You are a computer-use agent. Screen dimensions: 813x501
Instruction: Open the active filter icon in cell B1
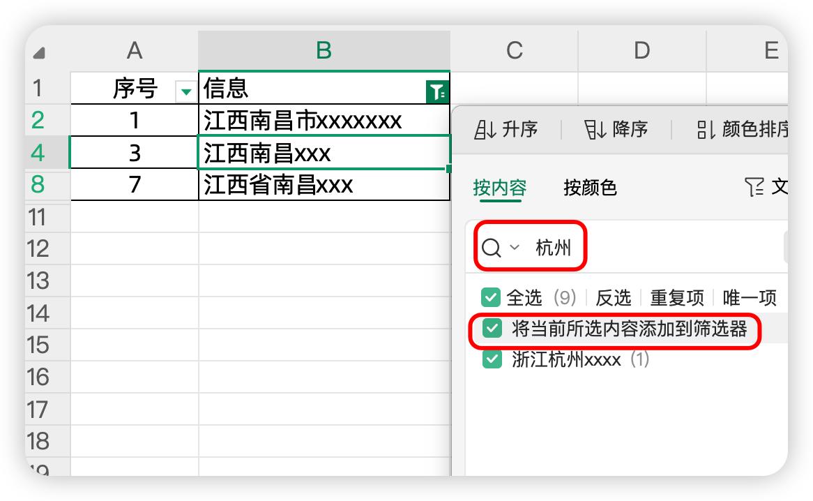point(436,92)
